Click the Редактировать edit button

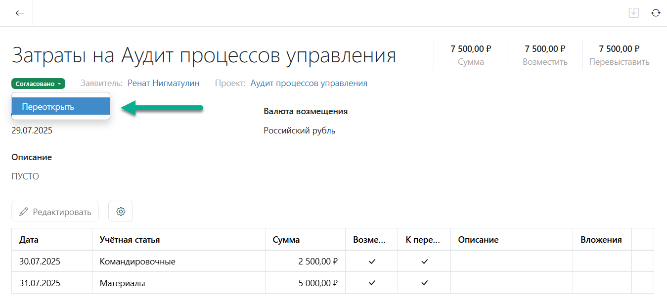55,212
